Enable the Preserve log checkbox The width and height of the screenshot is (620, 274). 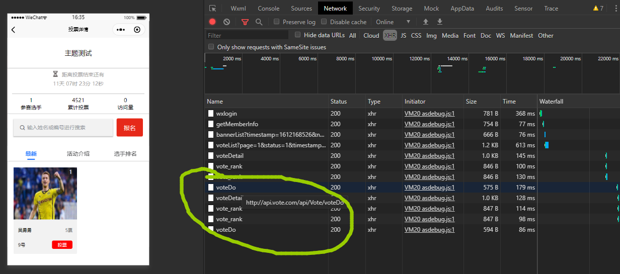tap(277, 22)
